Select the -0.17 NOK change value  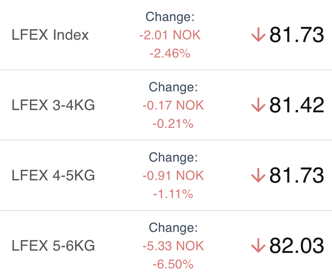tap(173, 105)
